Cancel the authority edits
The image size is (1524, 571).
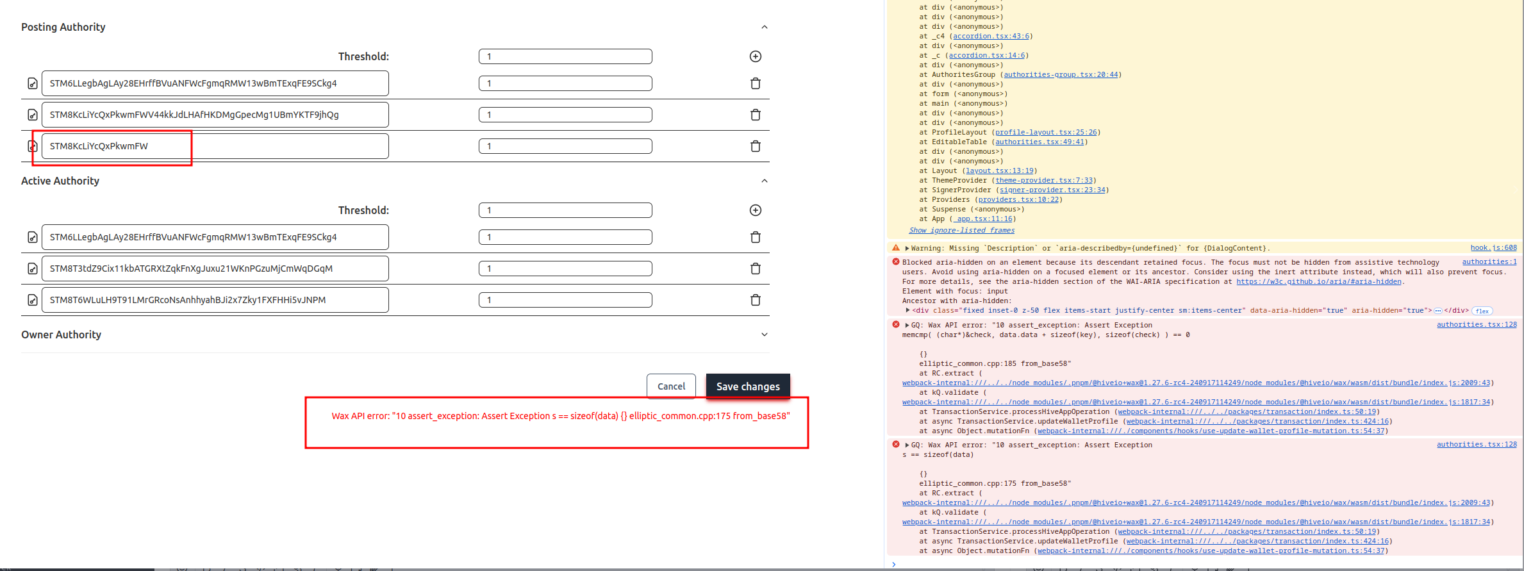click(670, 386)
